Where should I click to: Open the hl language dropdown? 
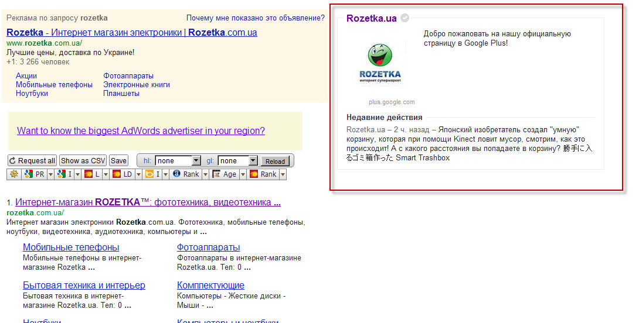[x=178, y=161]
